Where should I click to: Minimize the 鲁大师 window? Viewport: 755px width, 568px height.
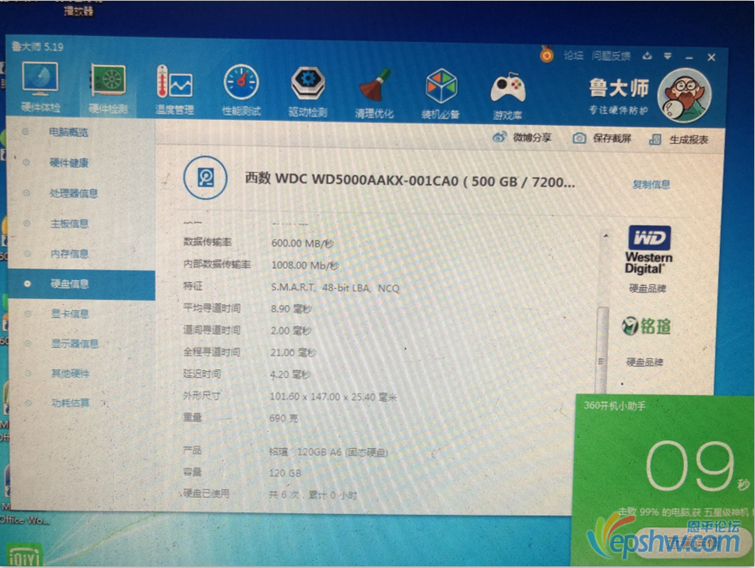tap(690, 57)
